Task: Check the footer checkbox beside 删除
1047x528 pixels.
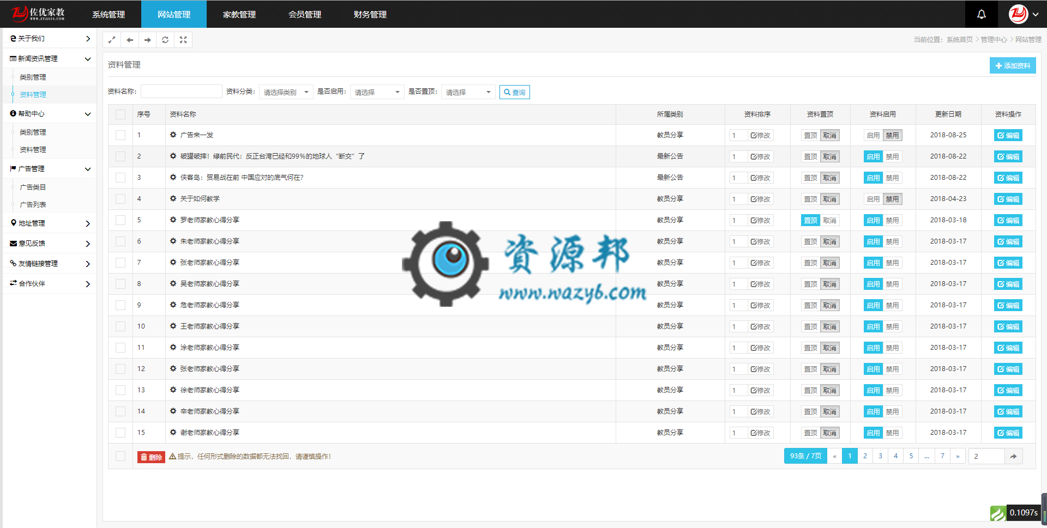Action: pos(121,456)
